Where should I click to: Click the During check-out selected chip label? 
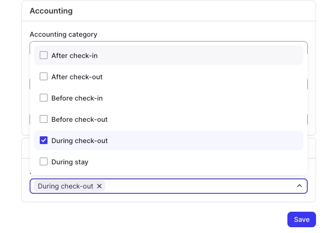(65, 186)
